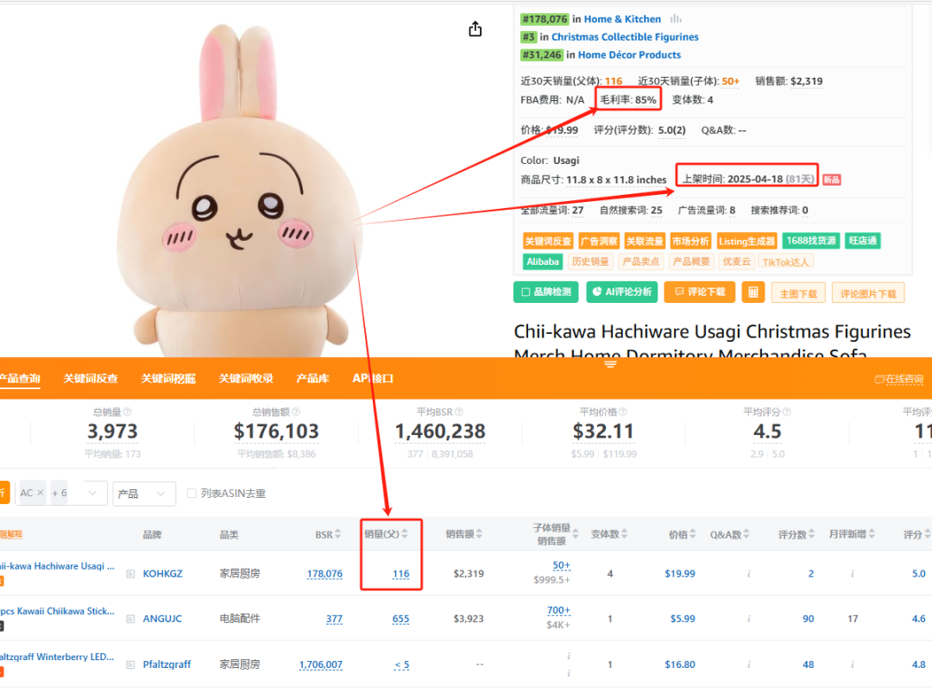Remove the AC filter tag

point(41,493)
